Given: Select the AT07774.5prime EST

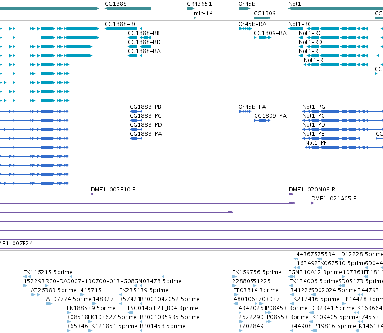Looking at the screenshot, I should click(49, 304).
